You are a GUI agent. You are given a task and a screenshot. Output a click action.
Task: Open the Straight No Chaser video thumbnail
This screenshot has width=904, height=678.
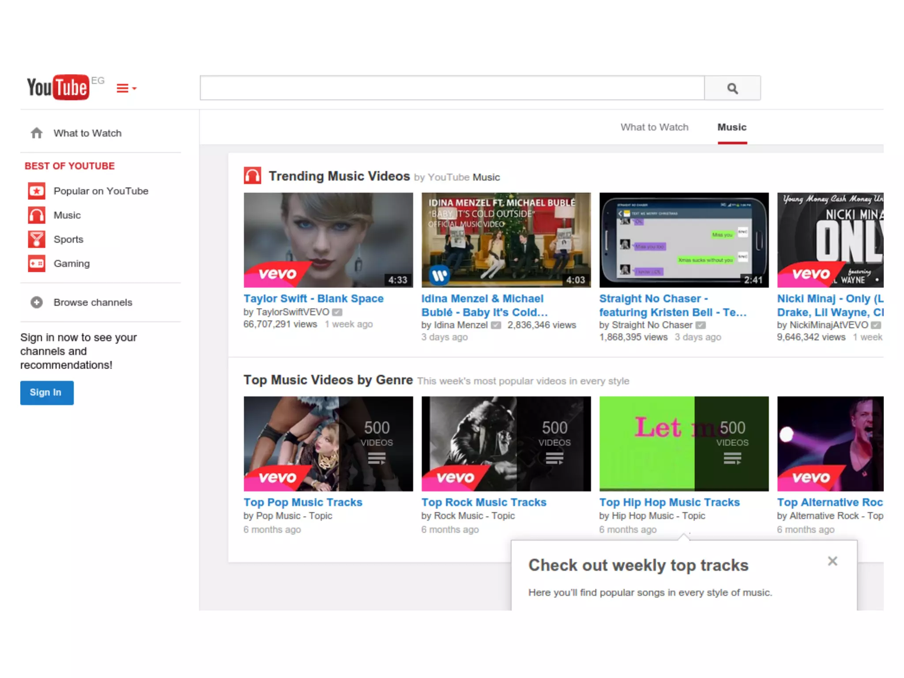[x=684, y=240]
